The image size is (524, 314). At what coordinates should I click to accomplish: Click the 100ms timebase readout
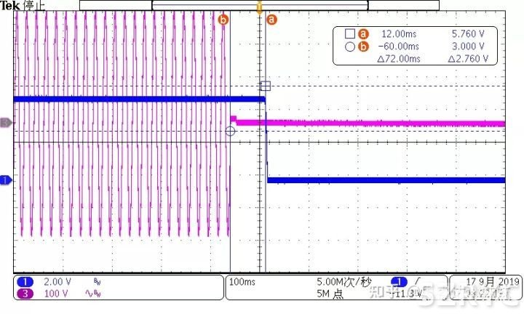coord(241,281)
